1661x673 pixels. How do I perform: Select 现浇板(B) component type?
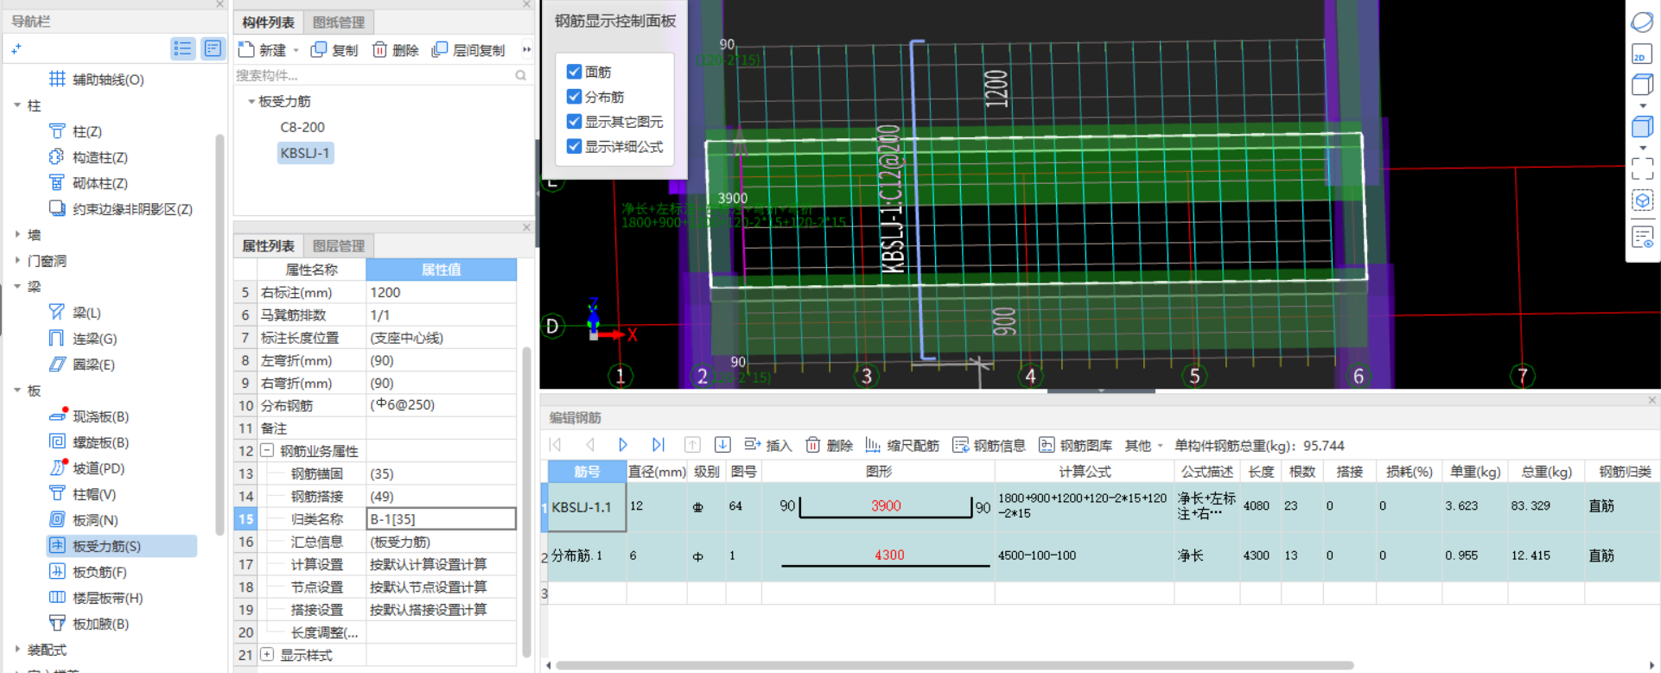pos(89,416)
